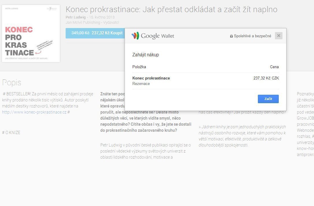
Task: Click the Google Wallet logo
Action: coord(153,36)
